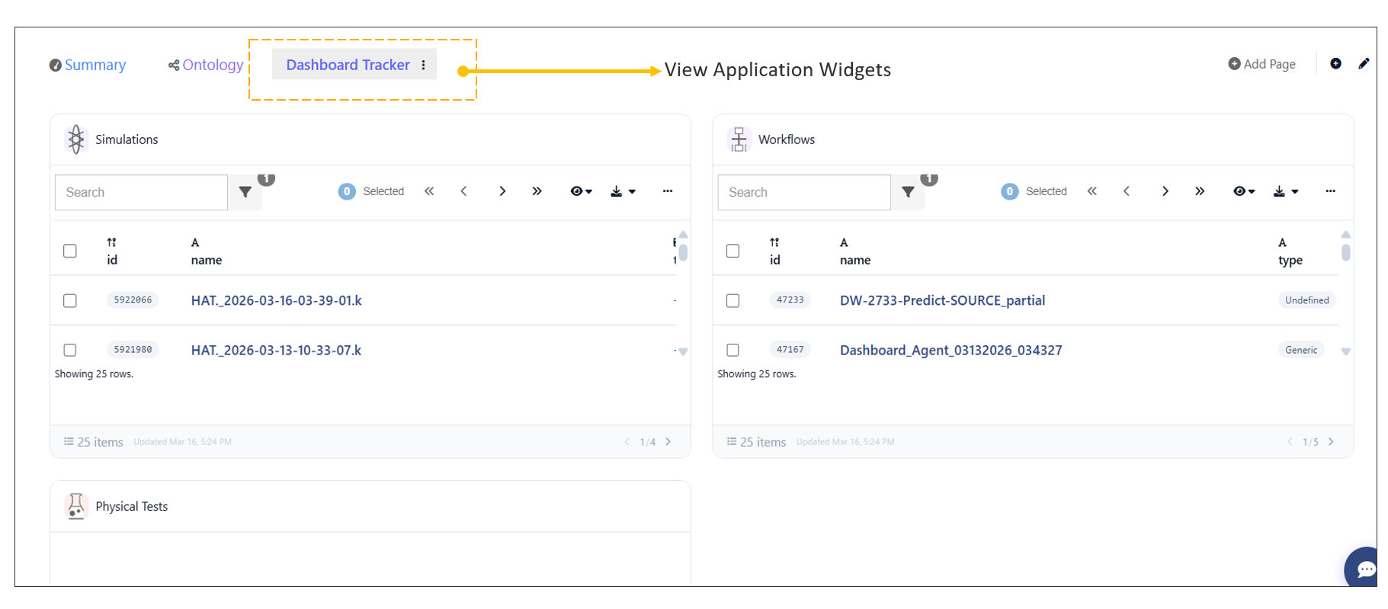Screen dimensions: 1388x609
Task: Click the filter icon in Simulations panel
Action: tap(245, 192)
